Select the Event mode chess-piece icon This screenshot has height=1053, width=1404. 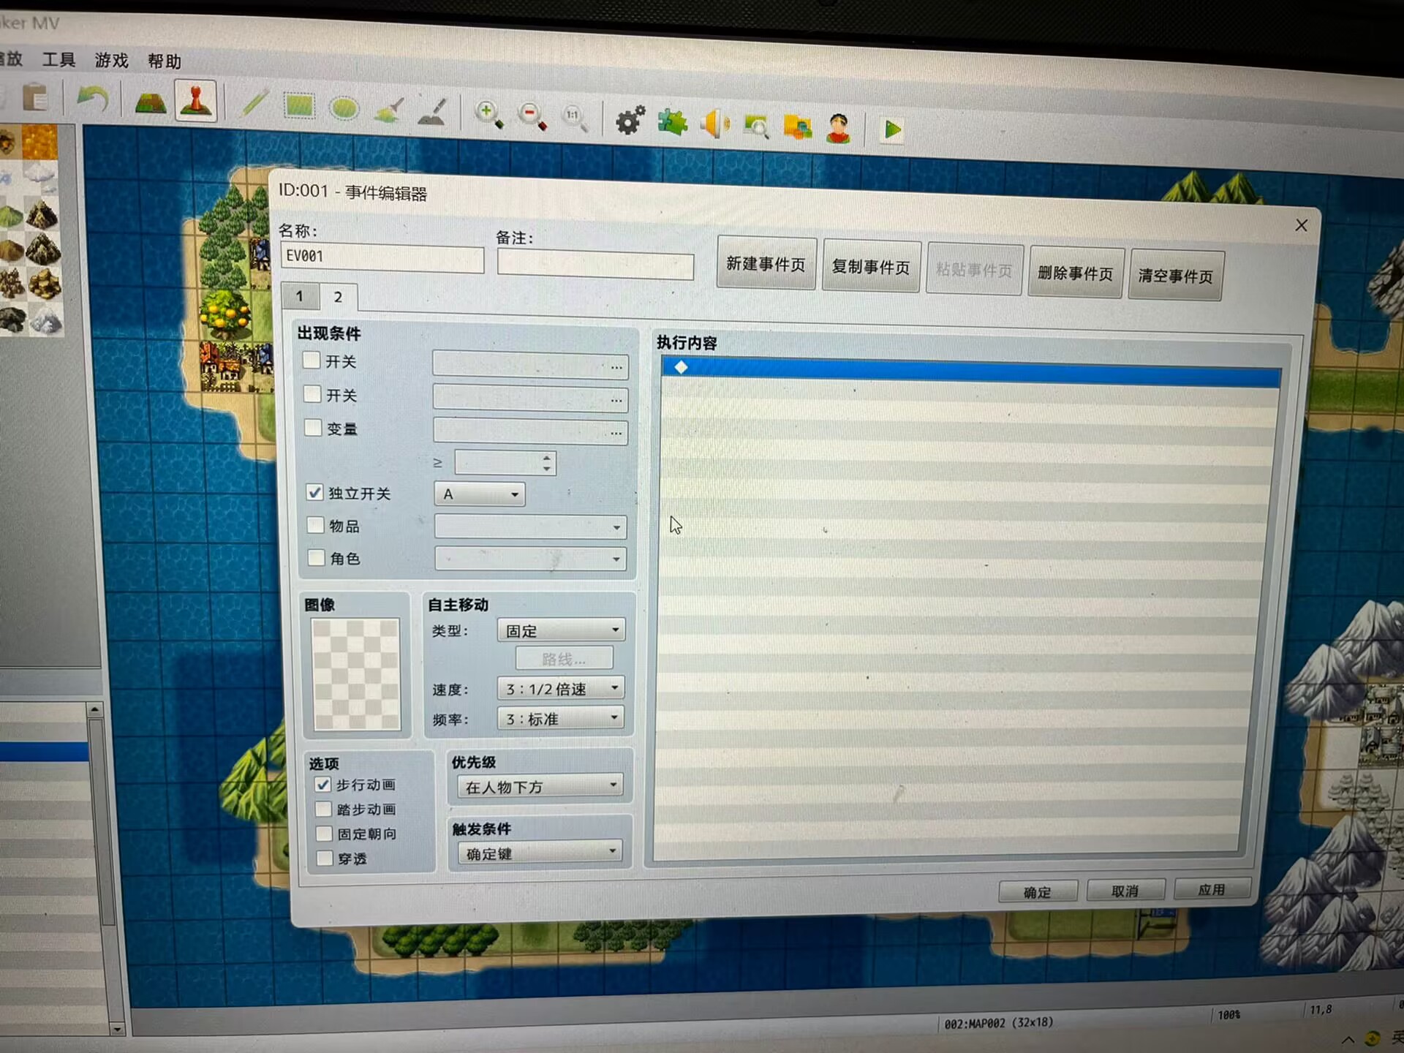196,102
